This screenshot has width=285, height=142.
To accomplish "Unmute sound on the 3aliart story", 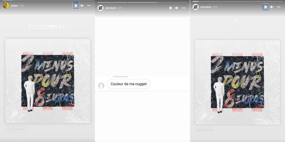I will point(82,6).
